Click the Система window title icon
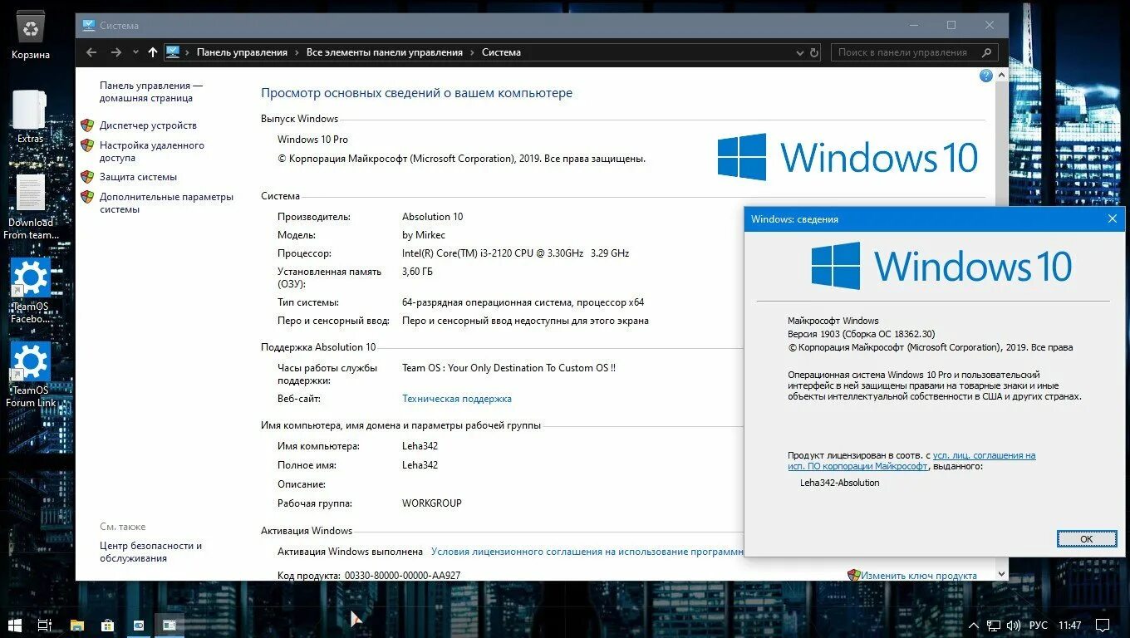Screen dimensions: 1130x638 pos(88,25)
